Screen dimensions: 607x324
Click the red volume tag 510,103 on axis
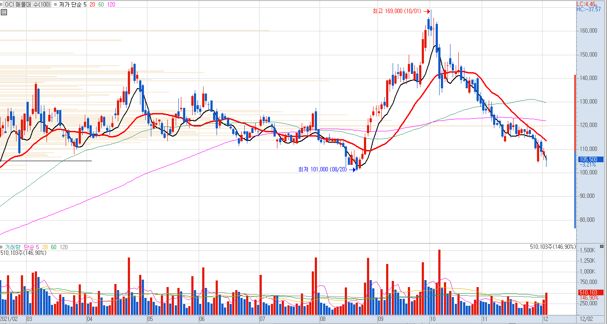click(x=590, y=292)
